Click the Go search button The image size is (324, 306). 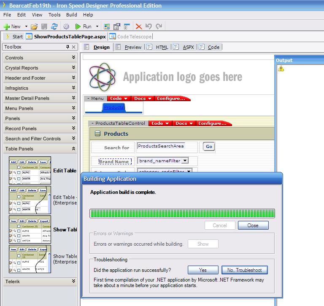(x=209, y=146)
